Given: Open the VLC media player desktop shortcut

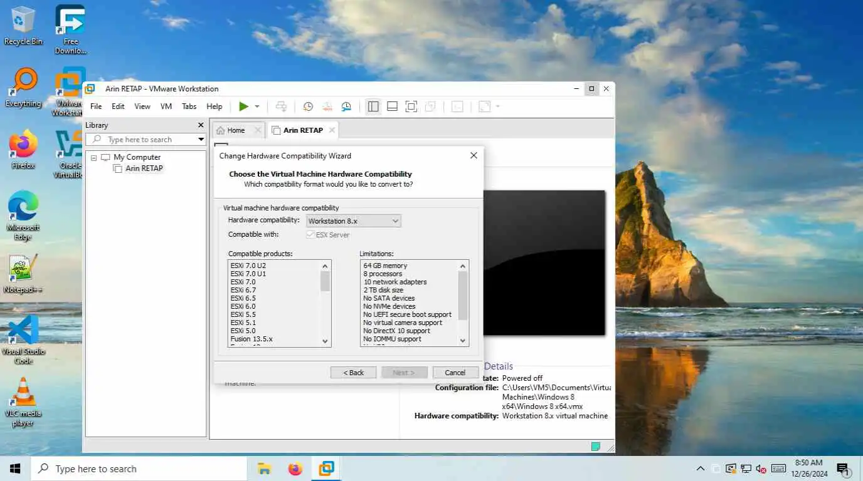Looking at the screenshot, I should (23, 402).
